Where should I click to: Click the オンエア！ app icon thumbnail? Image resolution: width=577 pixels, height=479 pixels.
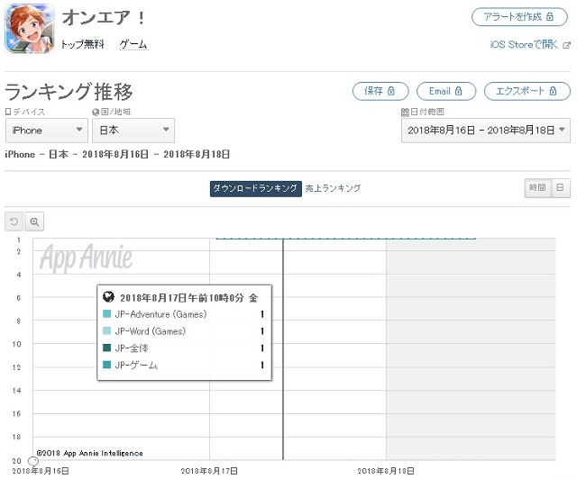(x=30, y=28)
